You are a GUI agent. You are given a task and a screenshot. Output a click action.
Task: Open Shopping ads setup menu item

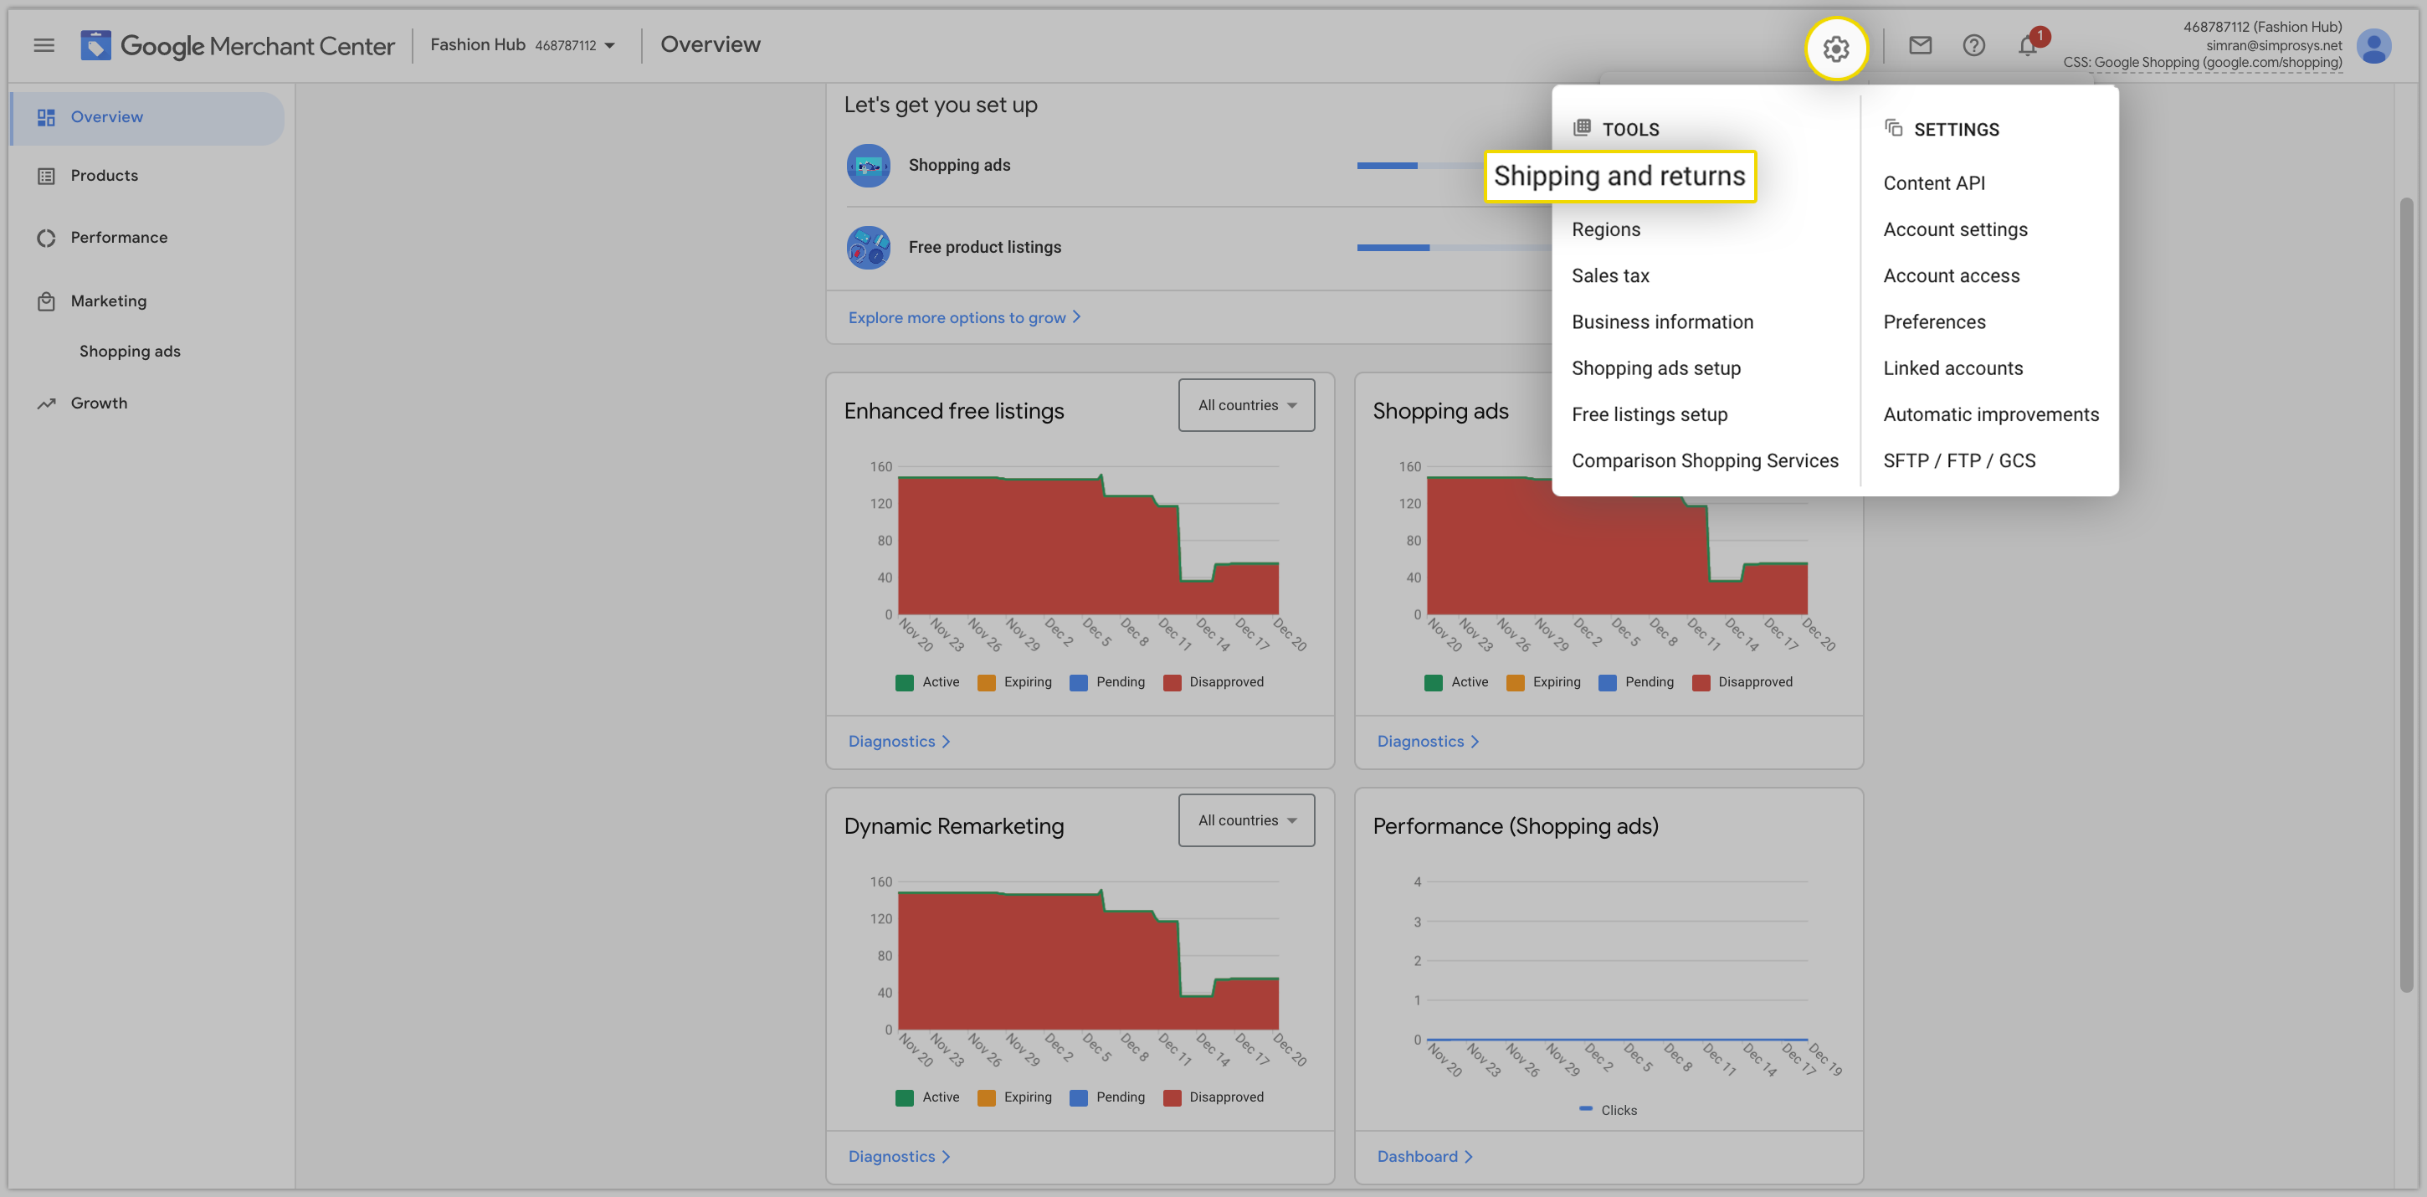coord(1655,367)
